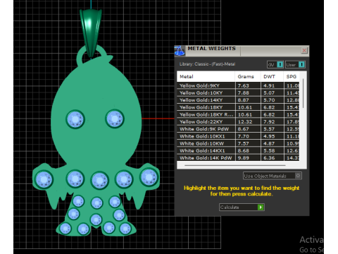Screen dimensions: 338x254
Task: Click the 12.32 grams value
Action: (x=244, y=122)
